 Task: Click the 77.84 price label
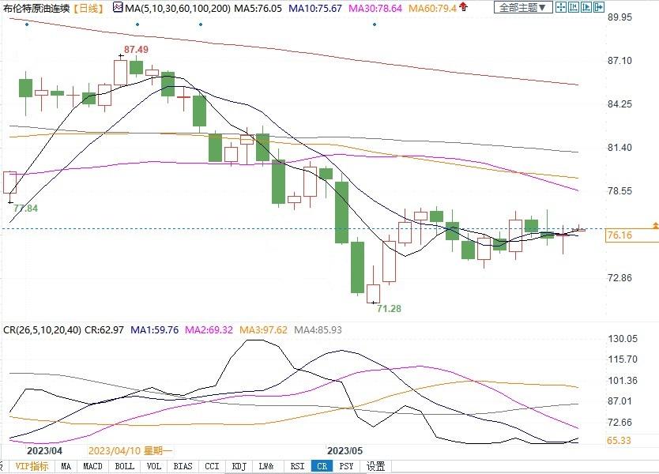pyautogui.click(x=25, y=208)
